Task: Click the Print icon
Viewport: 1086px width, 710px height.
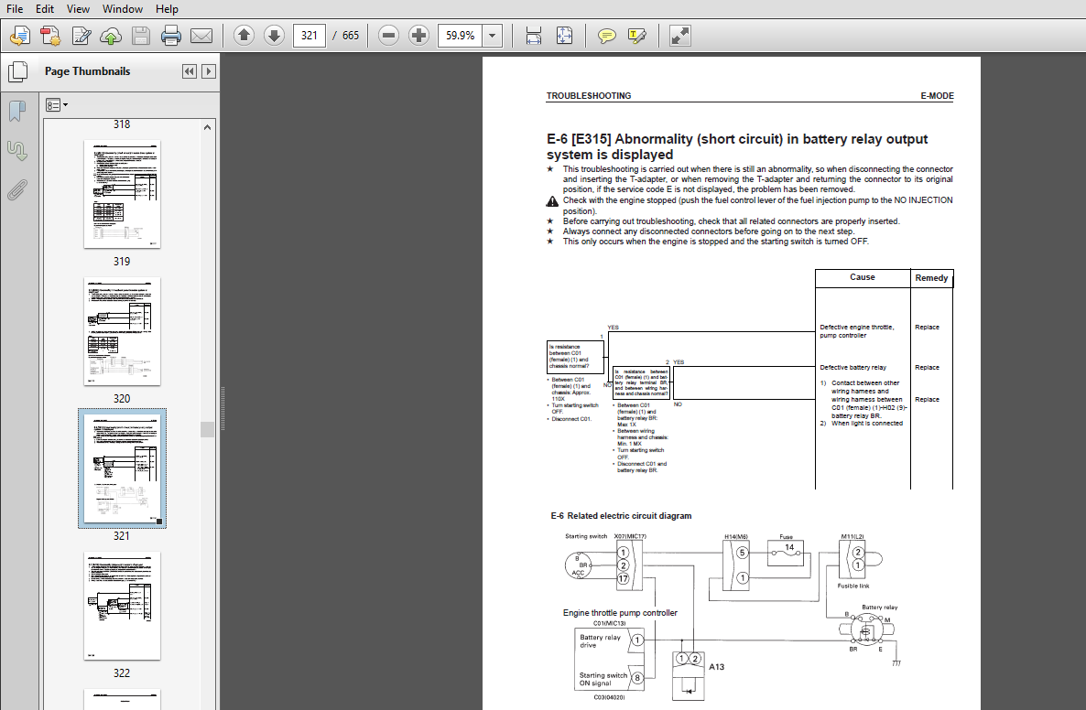Action: [171, 36]
